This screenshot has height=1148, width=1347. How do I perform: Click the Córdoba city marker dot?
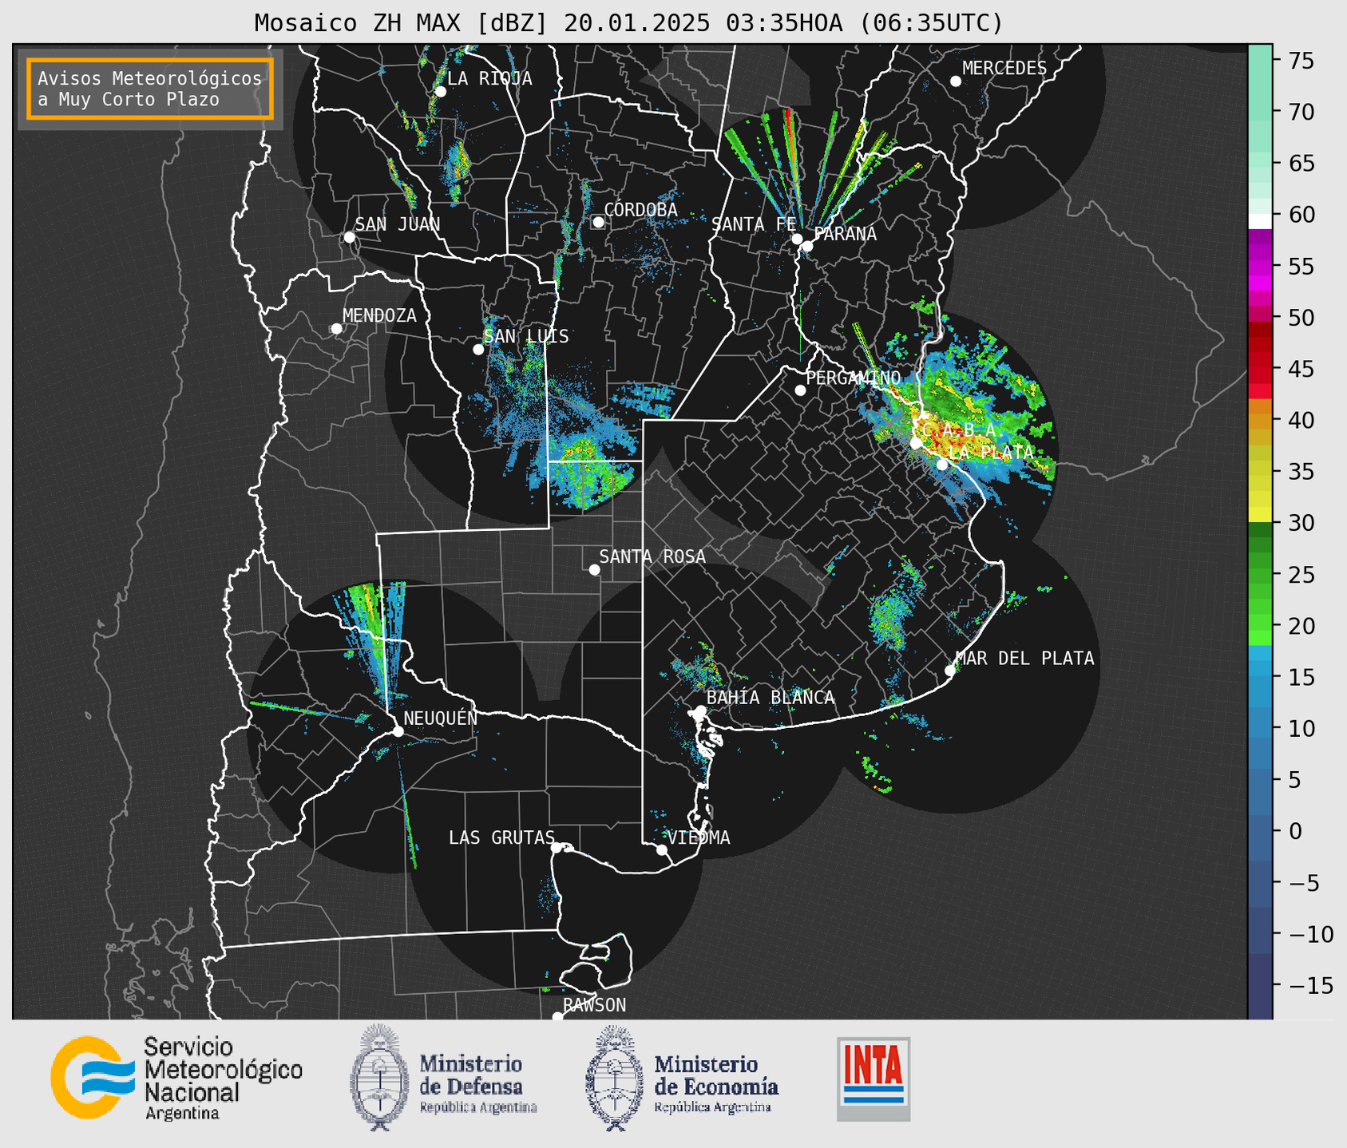click(598, 222)
